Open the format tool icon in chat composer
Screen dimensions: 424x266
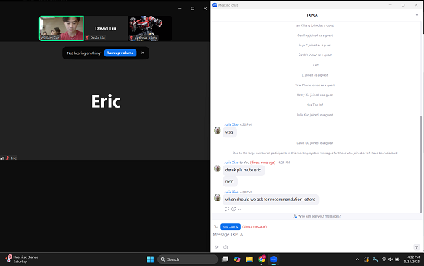tap(217, 247)
